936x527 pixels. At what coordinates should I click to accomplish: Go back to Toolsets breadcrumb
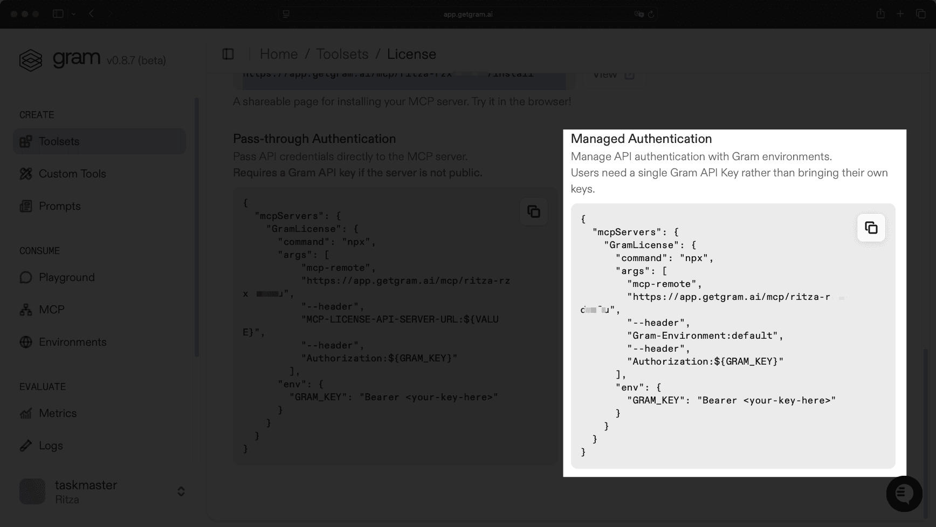point(342,54)
